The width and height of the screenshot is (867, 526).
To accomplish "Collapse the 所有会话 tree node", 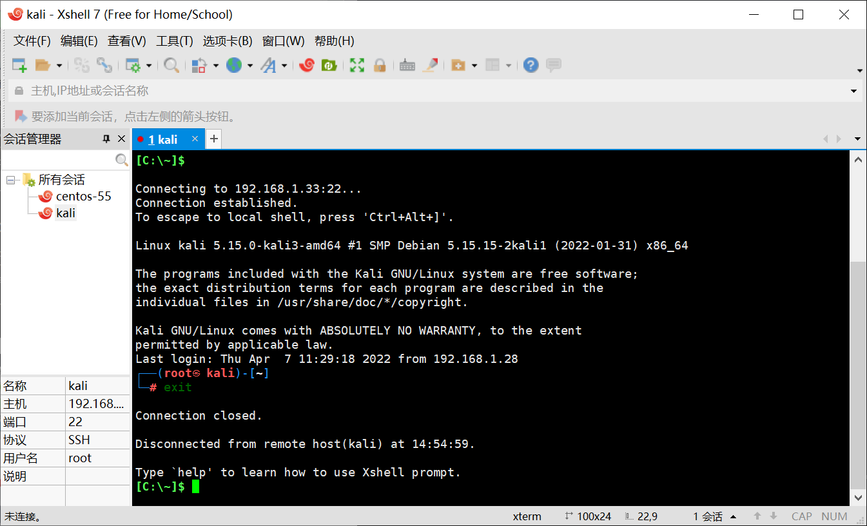I will (10, 180).
